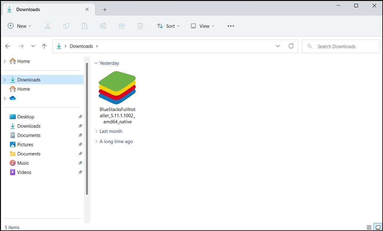Open the Sort dropdown menu
383x231 pixels.
pos(168,26)
